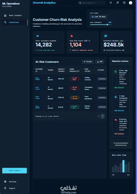Click the Churn Probability column header
This screenshot has width=137, height=194.
coord(74,70)
